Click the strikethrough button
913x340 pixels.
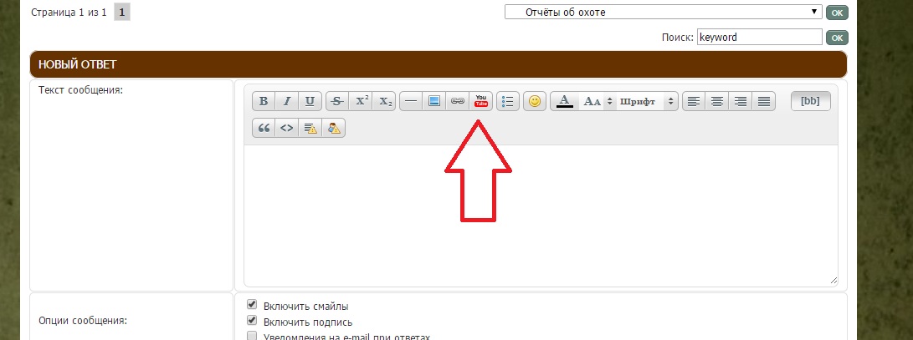click(337, 101)
